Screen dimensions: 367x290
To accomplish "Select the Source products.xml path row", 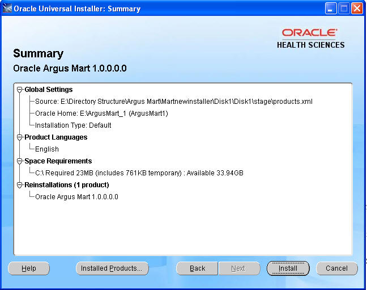I will (x=174, y=102).
